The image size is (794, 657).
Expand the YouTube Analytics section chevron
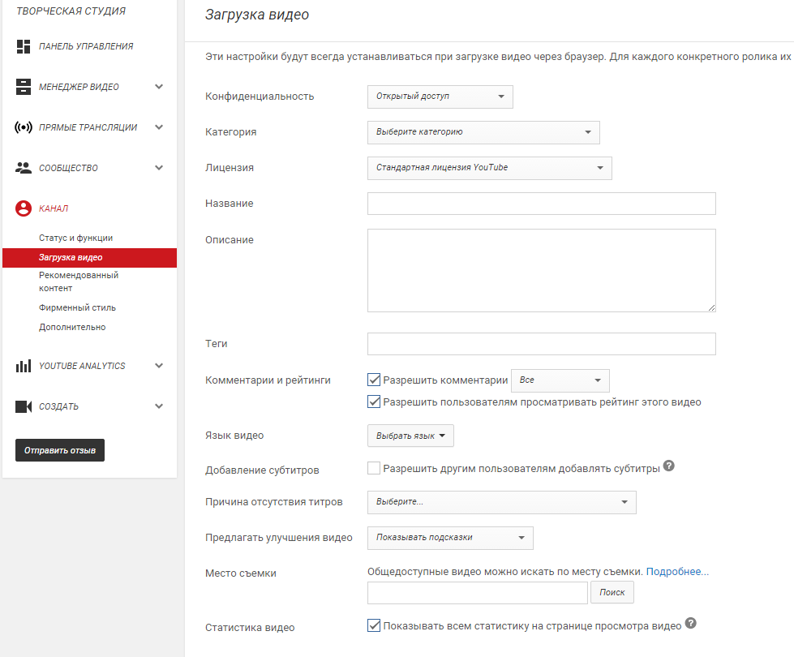[x=159, y=366]
